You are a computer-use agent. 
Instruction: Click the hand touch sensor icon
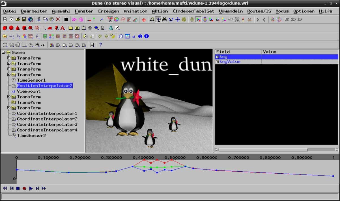[x=37, y=45]
